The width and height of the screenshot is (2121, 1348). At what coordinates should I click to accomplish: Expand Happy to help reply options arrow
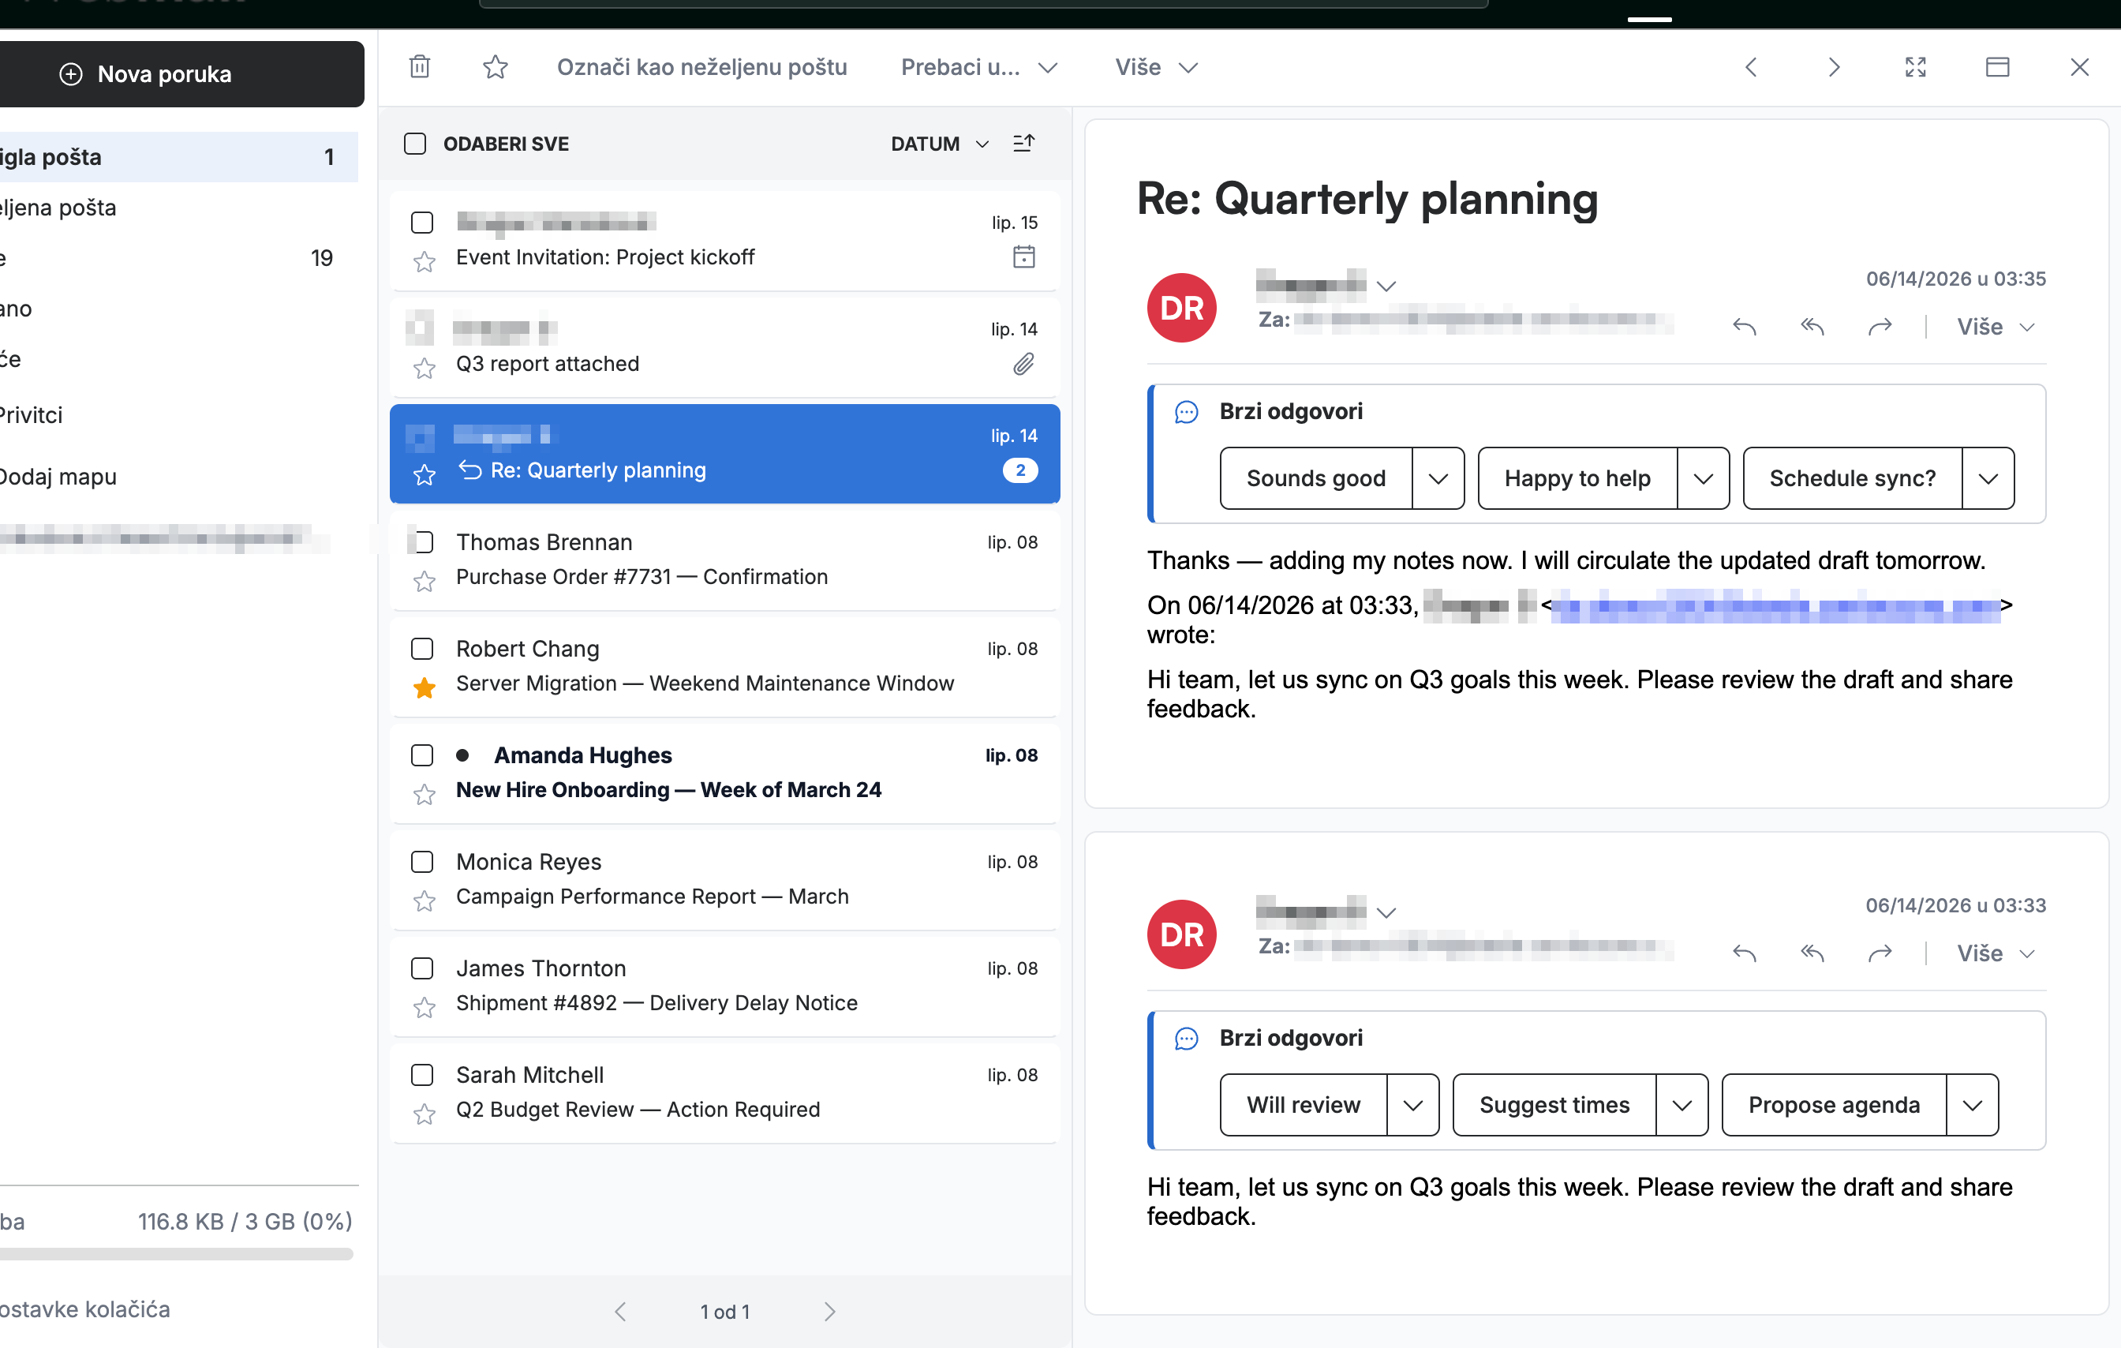1704,478
